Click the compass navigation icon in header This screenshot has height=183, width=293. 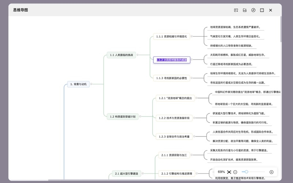pyautogui.click(x=253, y=10)
